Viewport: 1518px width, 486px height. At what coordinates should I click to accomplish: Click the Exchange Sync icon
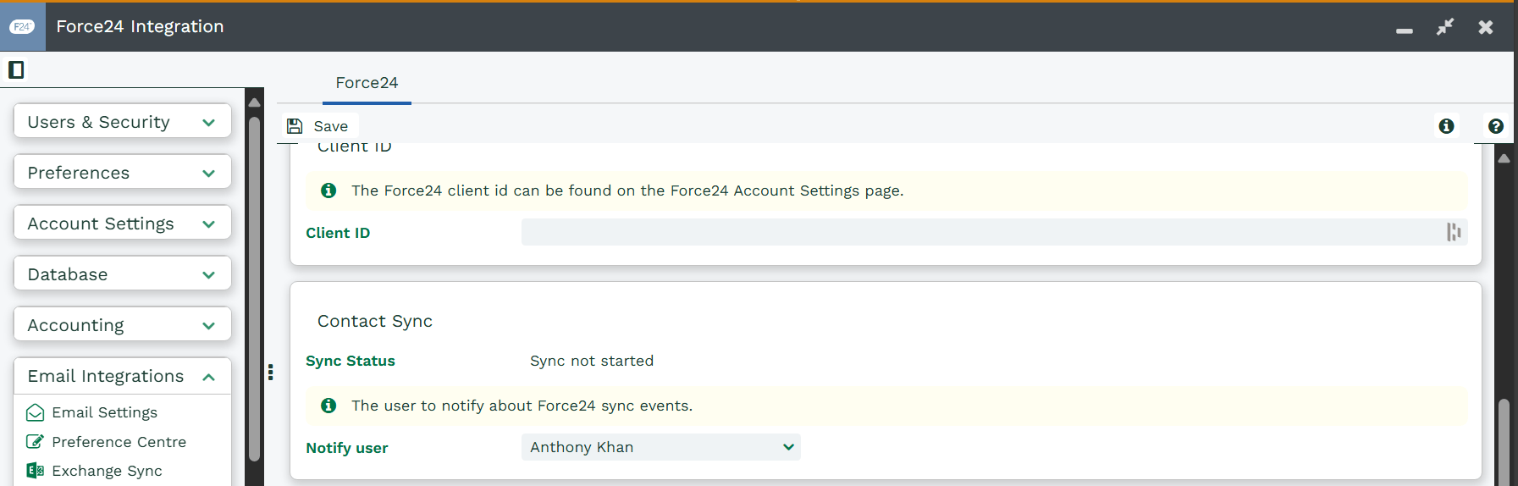tap(36, 471)
